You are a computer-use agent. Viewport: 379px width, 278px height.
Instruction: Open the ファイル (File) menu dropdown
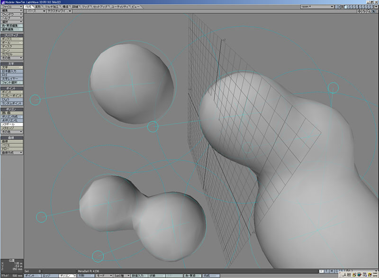(11, 7)
